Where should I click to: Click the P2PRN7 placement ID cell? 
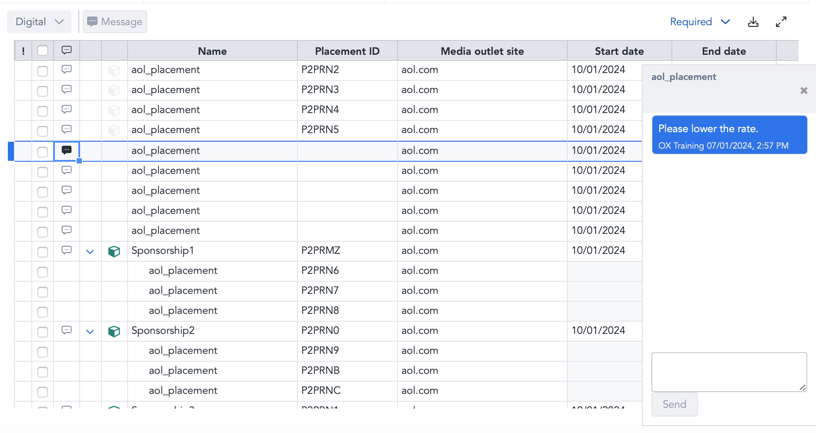coord(347,291)
